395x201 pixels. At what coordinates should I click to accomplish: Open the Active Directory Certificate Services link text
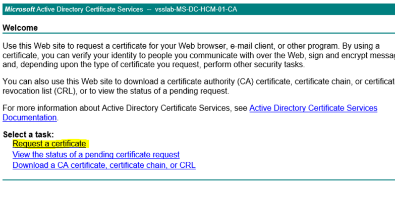click(x=313, y=108)
